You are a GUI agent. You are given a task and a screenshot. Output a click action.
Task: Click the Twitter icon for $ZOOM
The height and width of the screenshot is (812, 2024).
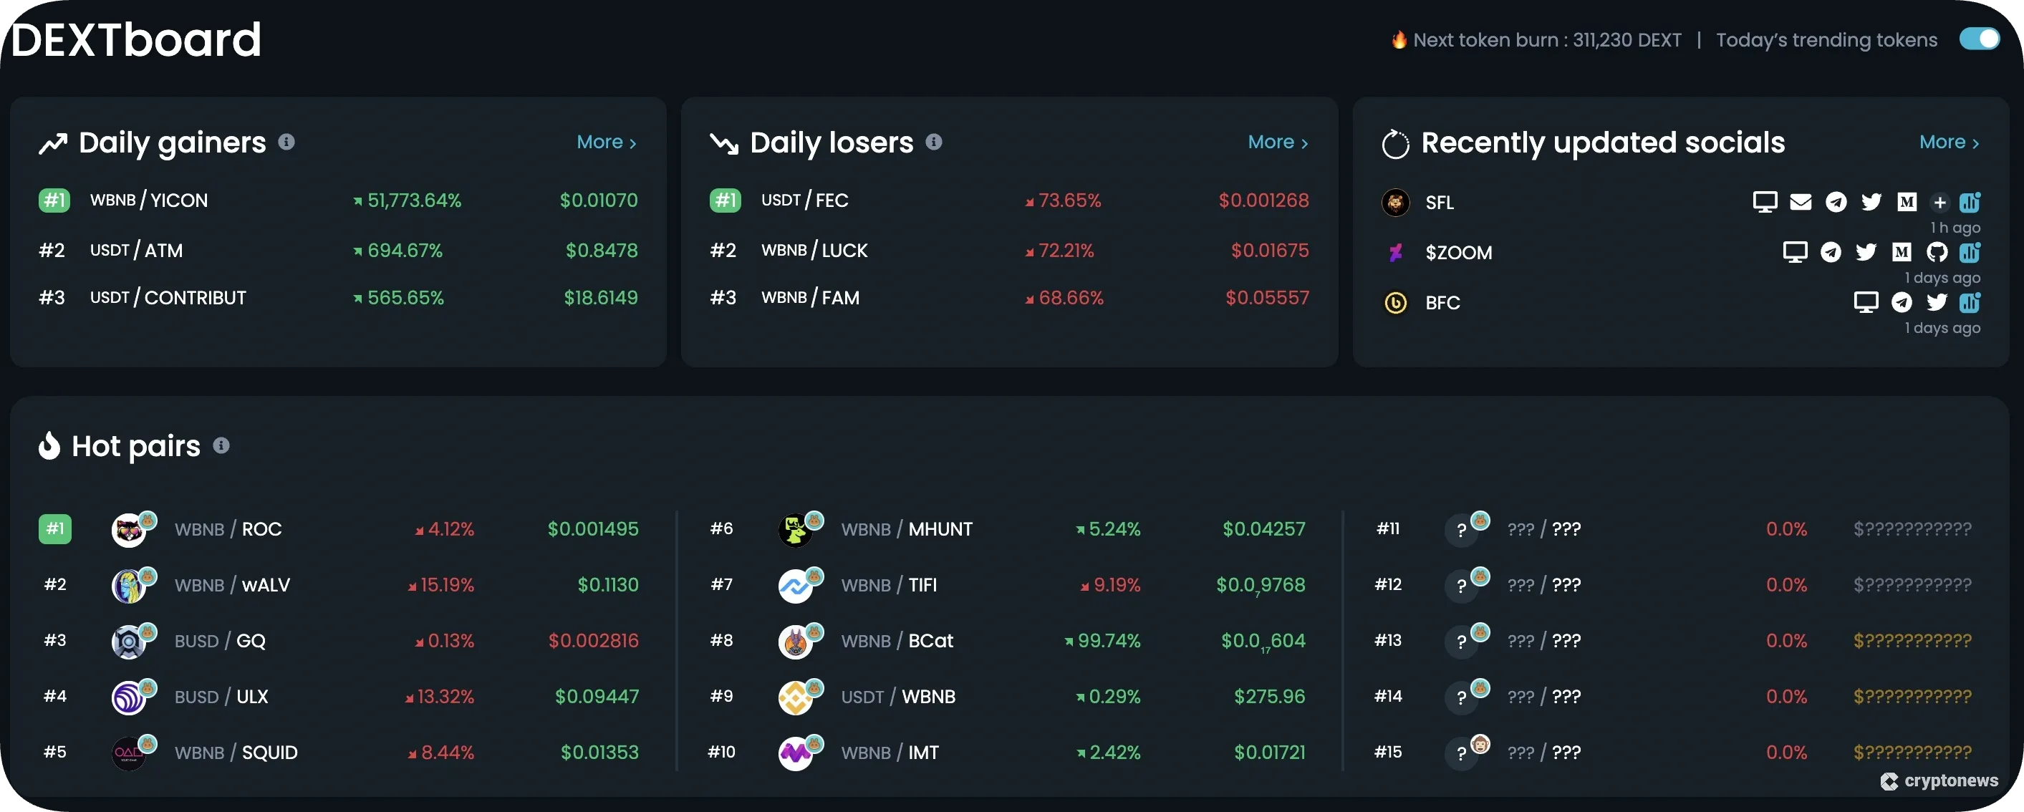pos(1866,252)
